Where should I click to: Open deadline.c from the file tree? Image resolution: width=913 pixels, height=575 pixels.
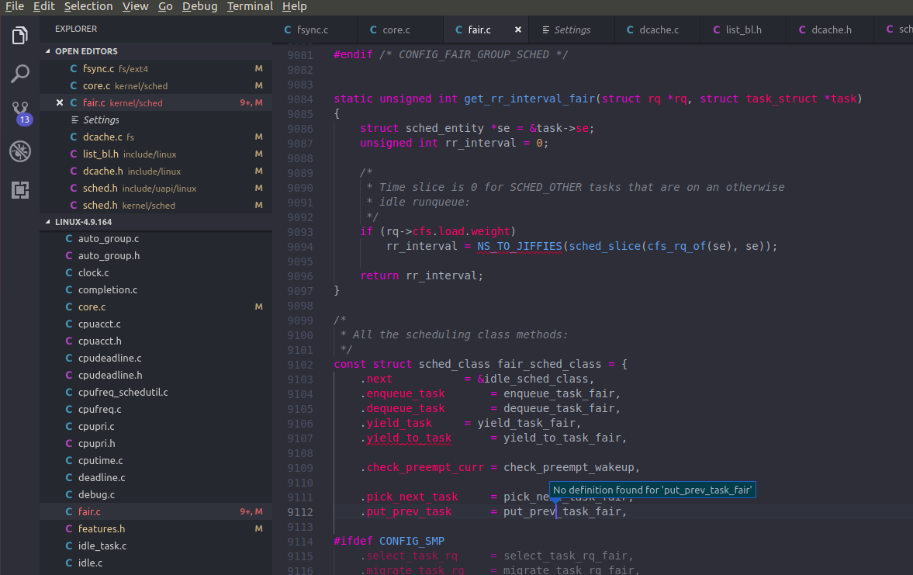101,477
